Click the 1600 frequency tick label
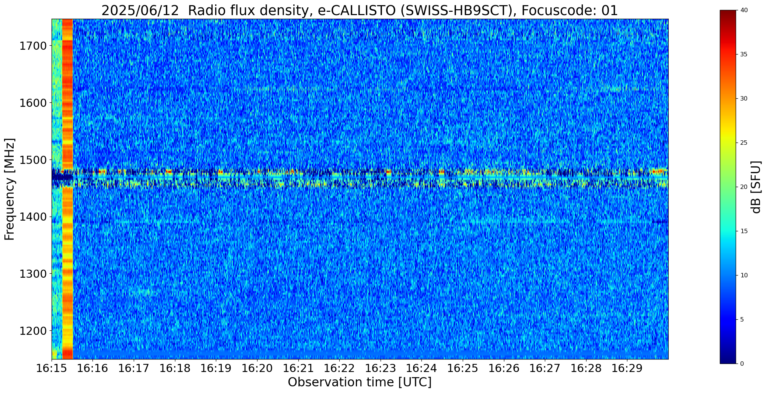Viewport: 767px width, 393px height. tap(33, 103)
